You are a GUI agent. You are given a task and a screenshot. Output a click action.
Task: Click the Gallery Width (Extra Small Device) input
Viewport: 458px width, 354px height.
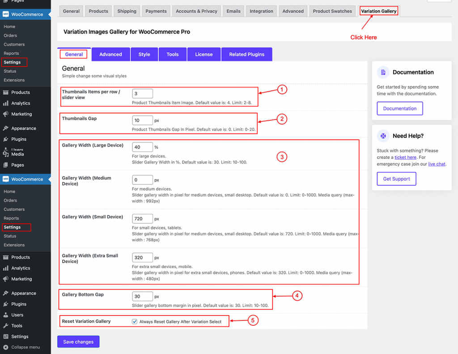(x=142, y=257)
